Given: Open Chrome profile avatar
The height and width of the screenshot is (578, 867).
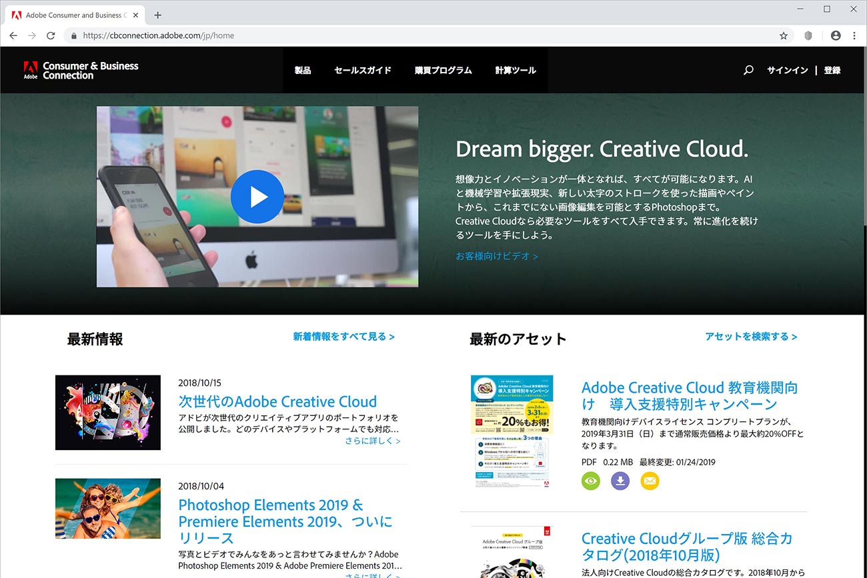Looking at the screenshot, I should tap(836, 35).
